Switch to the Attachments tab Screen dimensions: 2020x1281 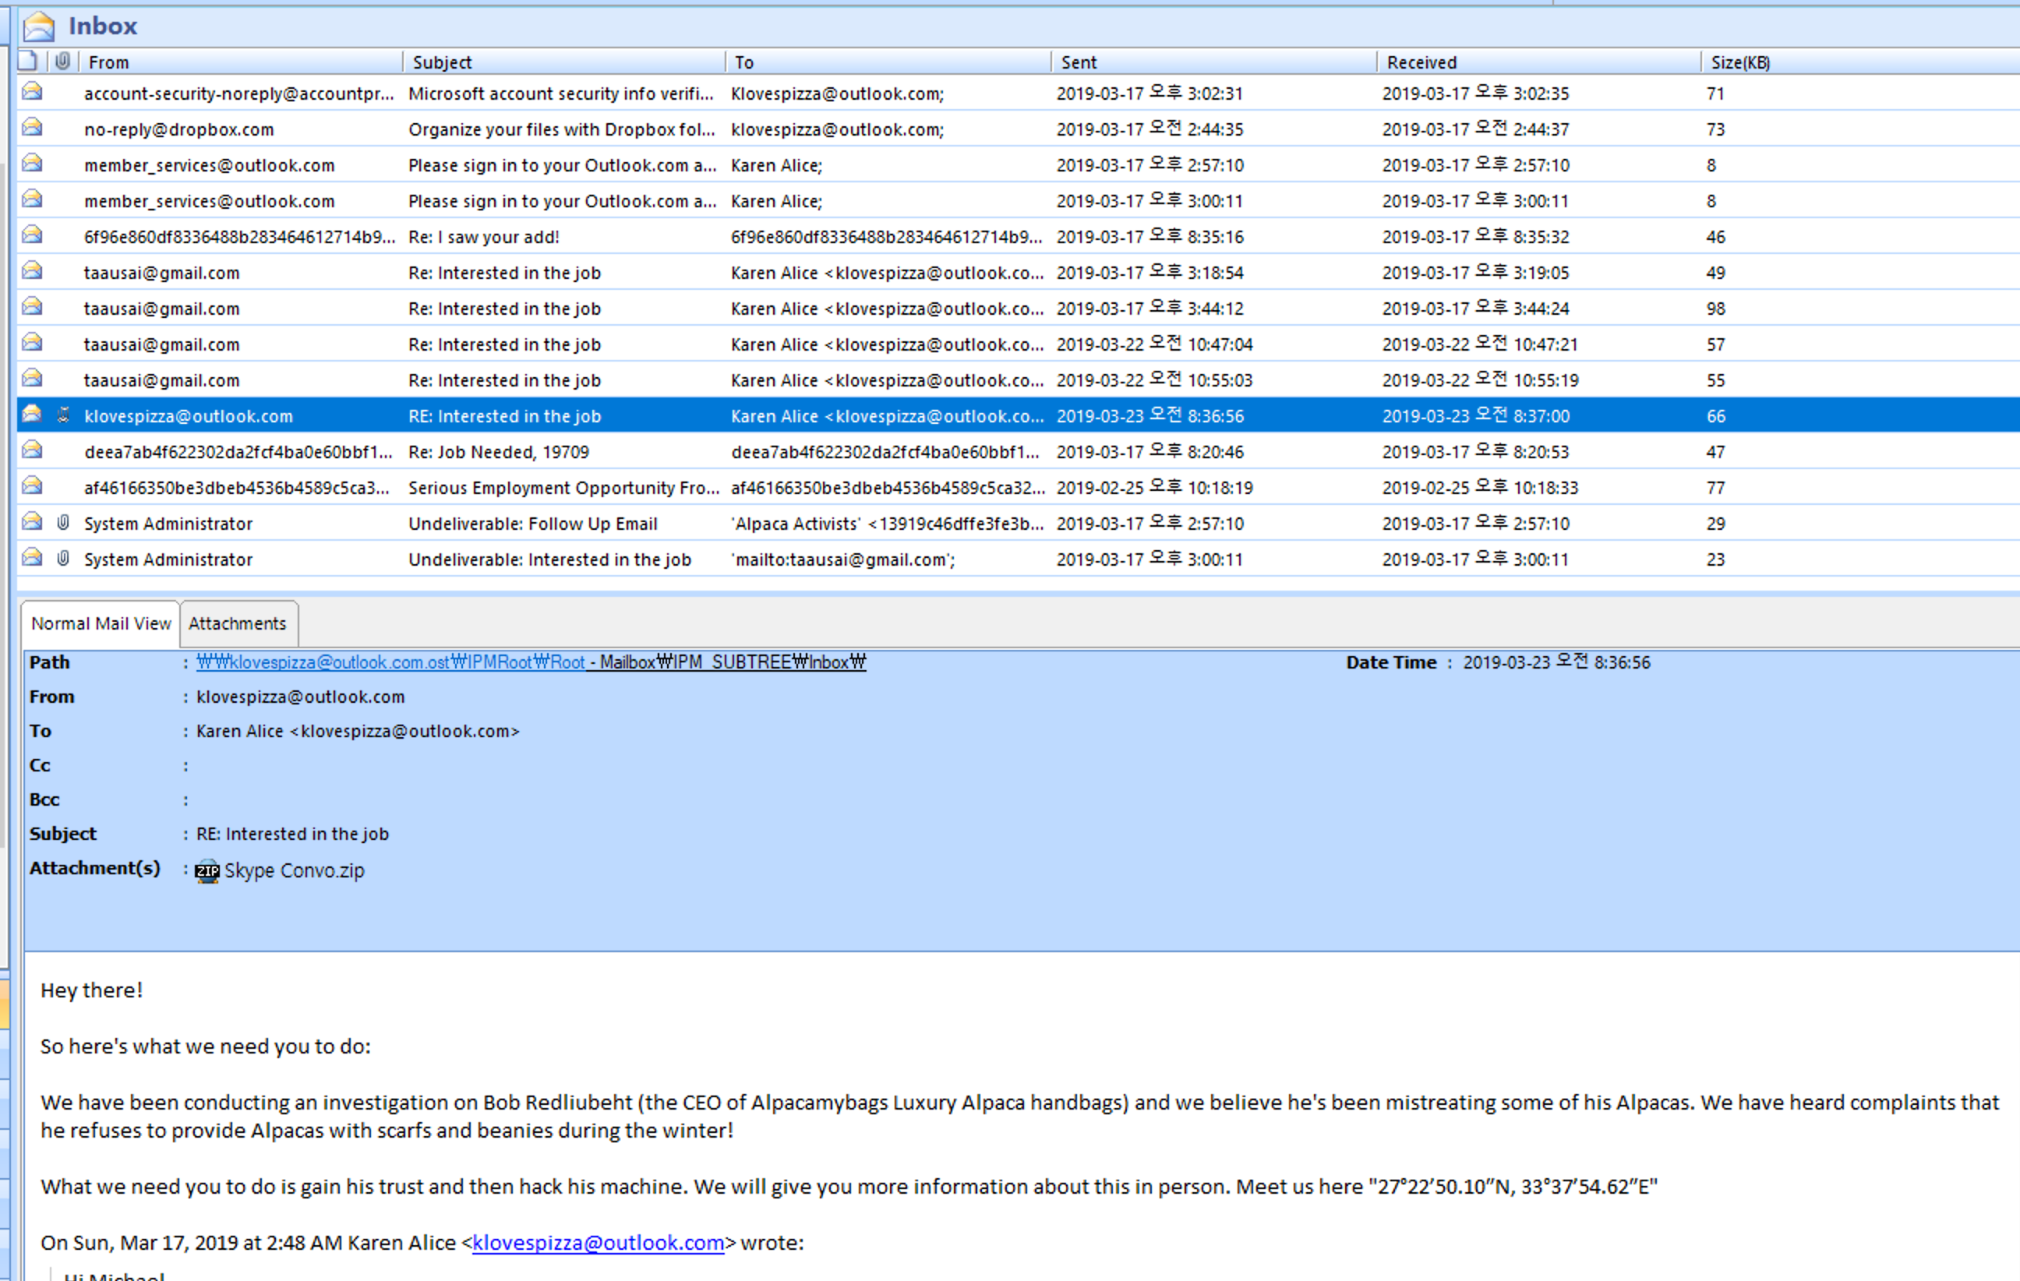point(238,623)
